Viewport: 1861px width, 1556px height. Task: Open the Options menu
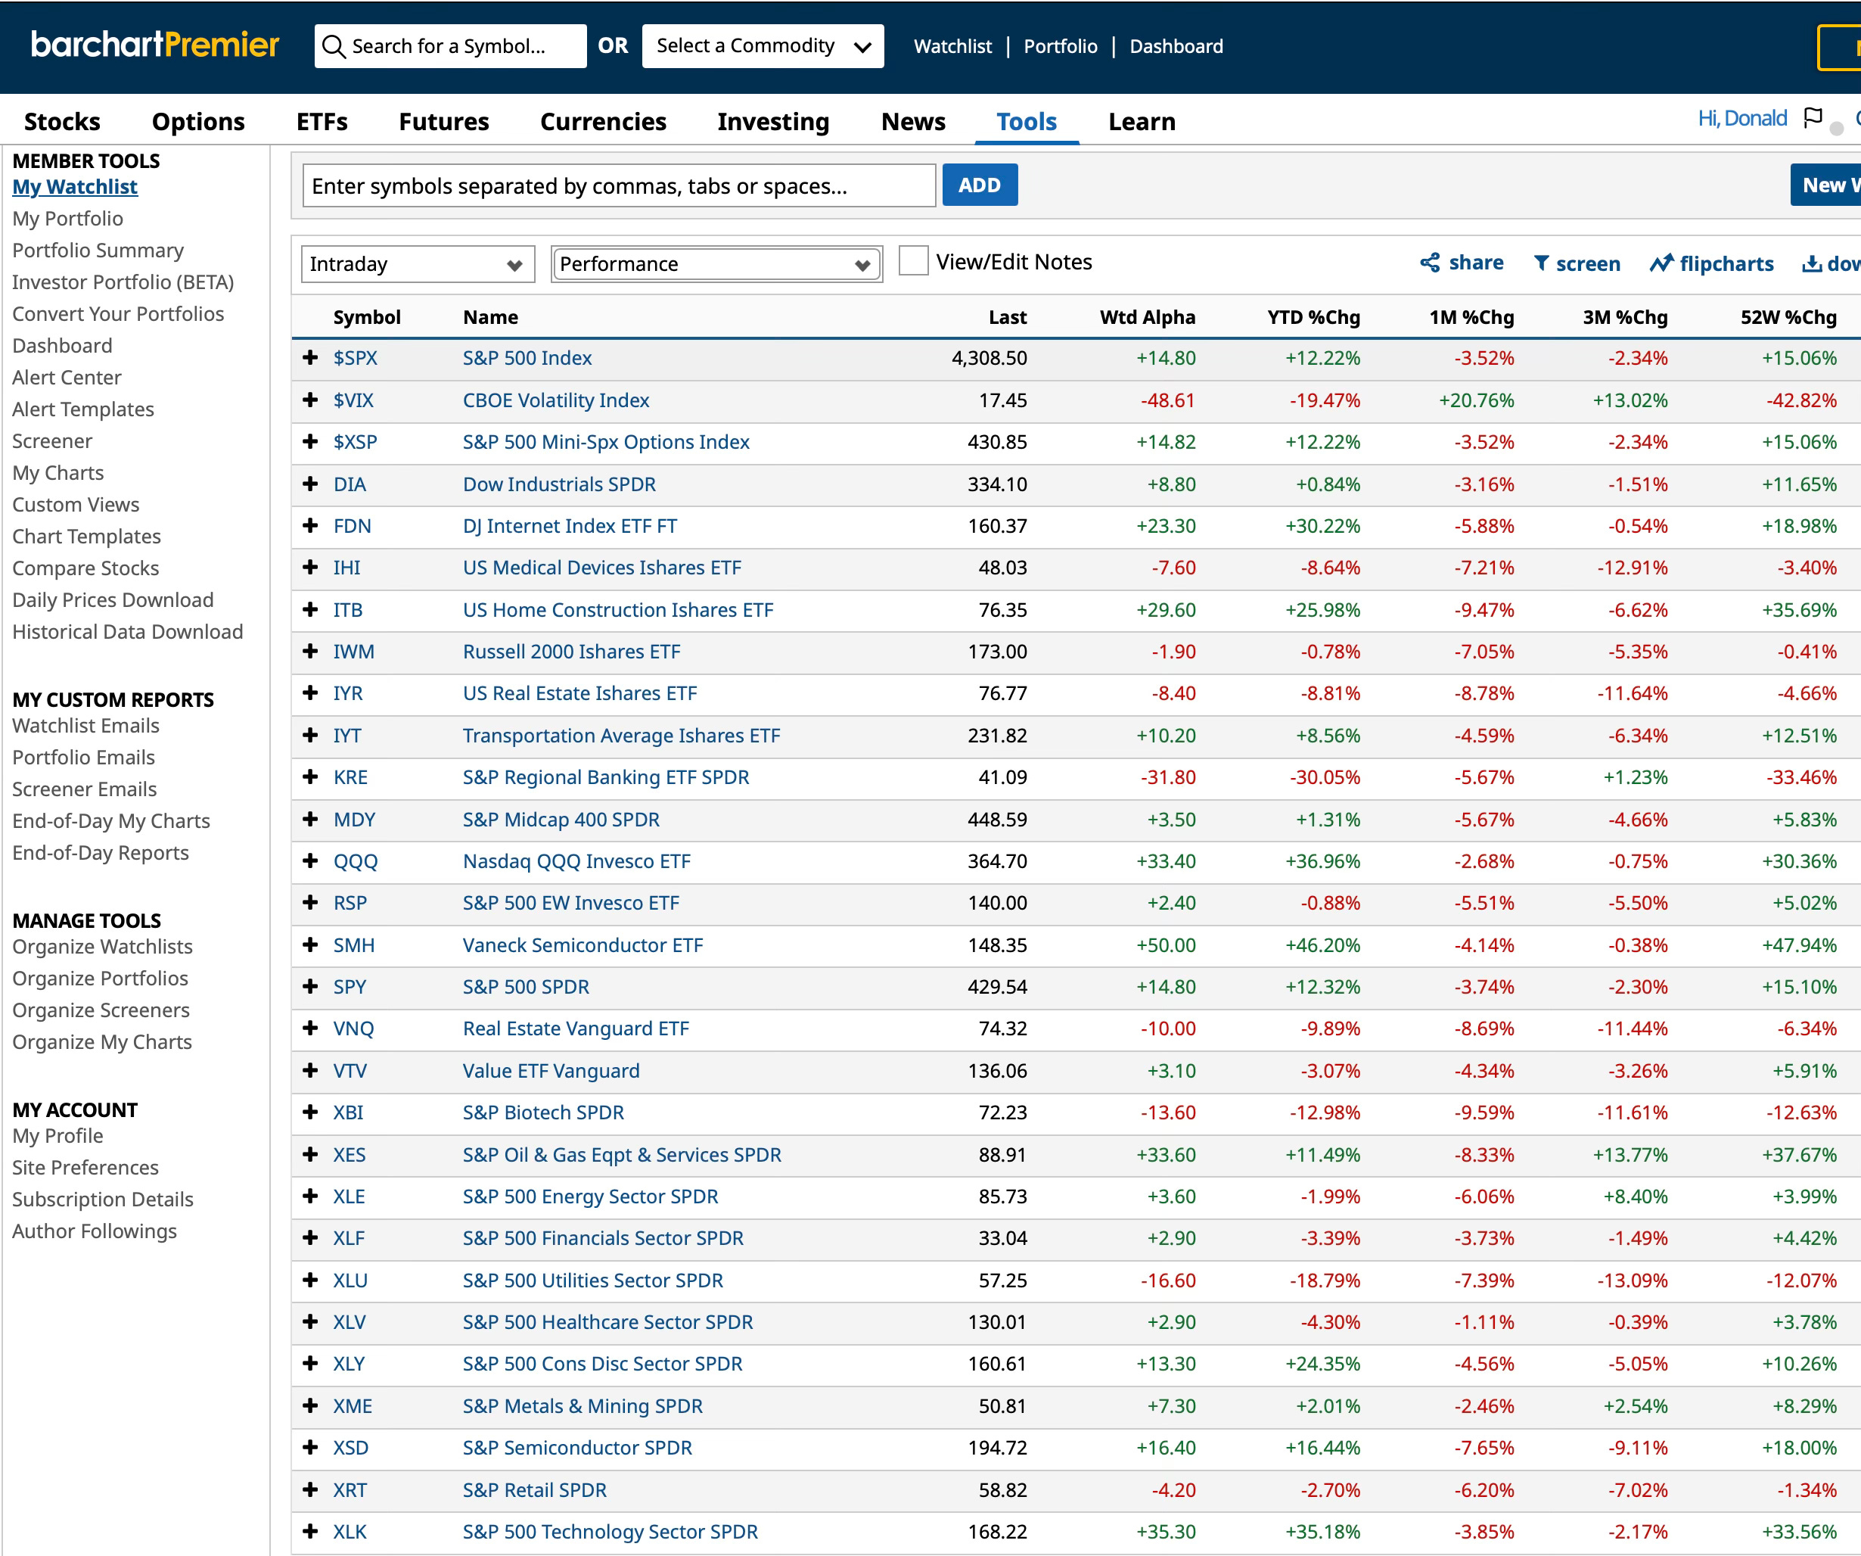[198, 121]
